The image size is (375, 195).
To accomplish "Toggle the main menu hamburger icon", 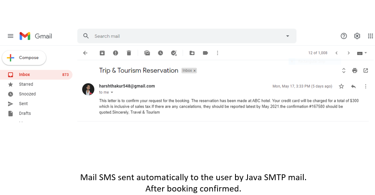I will click(11, 36).
